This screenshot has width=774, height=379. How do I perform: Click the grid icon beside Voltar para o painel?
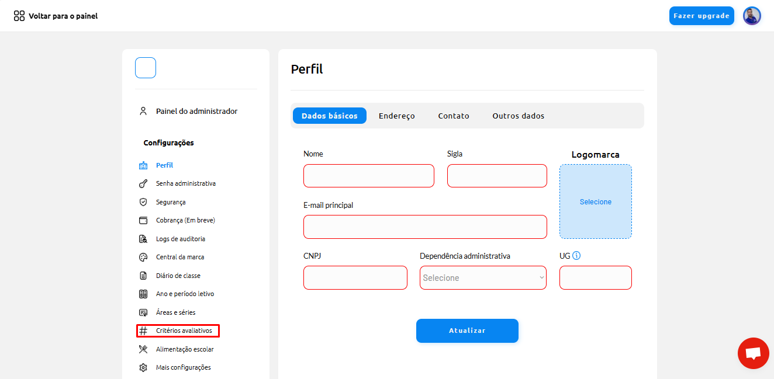[19, 16]
